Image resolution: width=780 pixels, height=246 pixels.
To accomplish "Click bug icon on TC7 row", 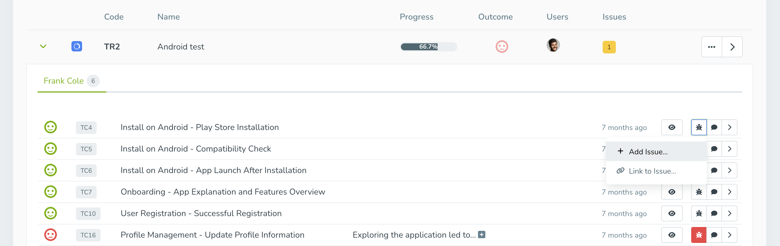I will tap(698, 192).
